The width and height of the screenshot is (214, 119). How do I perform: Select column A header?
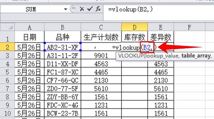tap(29, 27)
